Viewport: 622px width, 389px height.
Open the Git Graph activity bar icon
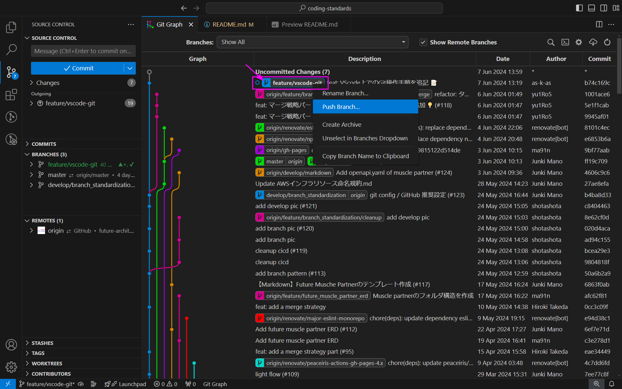tap(11, 117)
